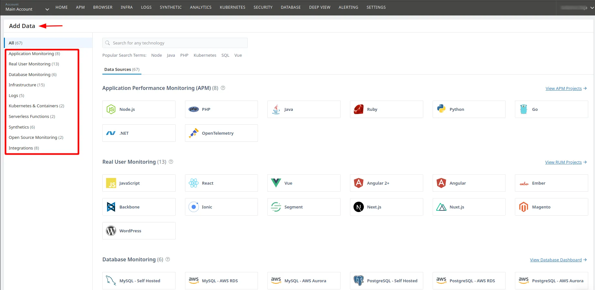This screenshot has width=595, height=290.
Task: Select MySQL - AWS Aurora card
Action: tap(304, 281)
